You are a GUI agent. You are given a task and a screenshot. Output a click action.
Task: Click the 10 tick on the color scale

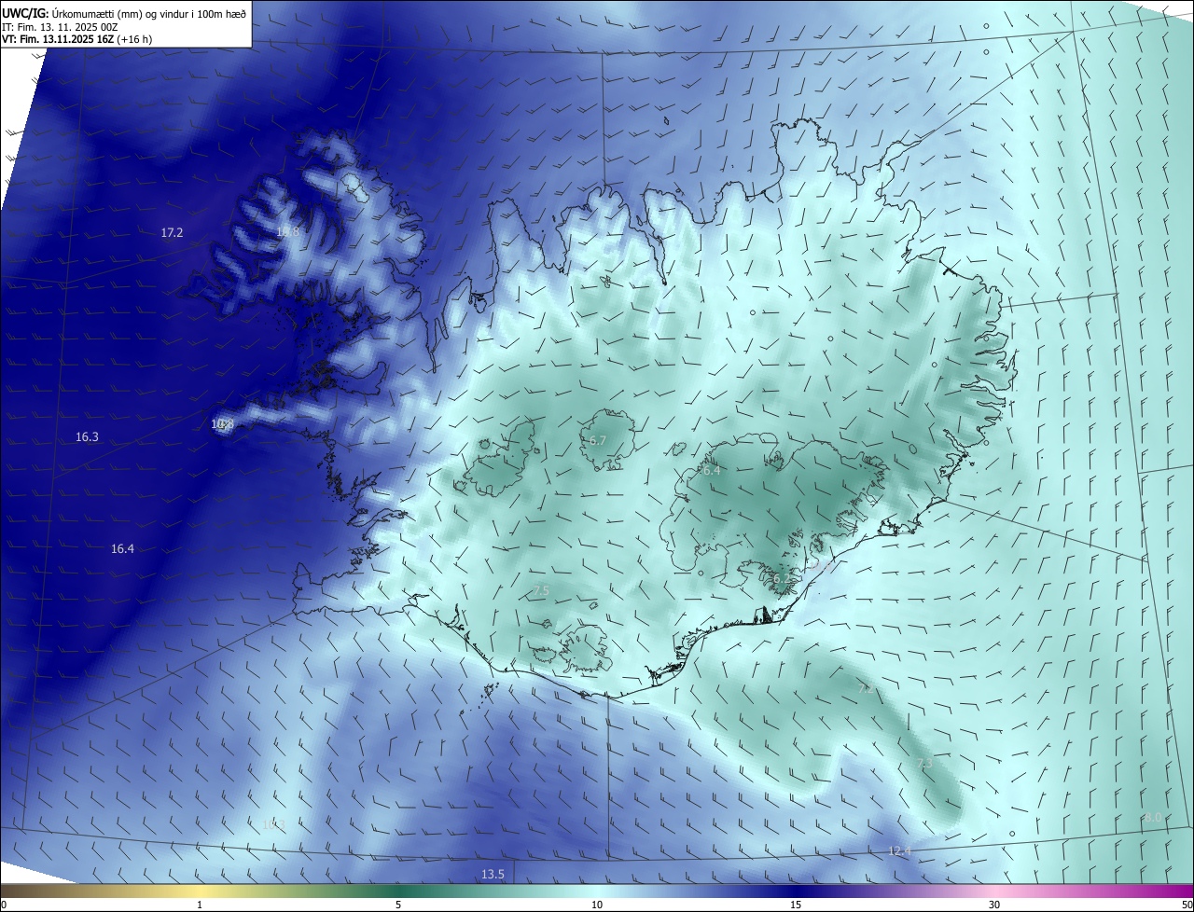pos(597,905)
